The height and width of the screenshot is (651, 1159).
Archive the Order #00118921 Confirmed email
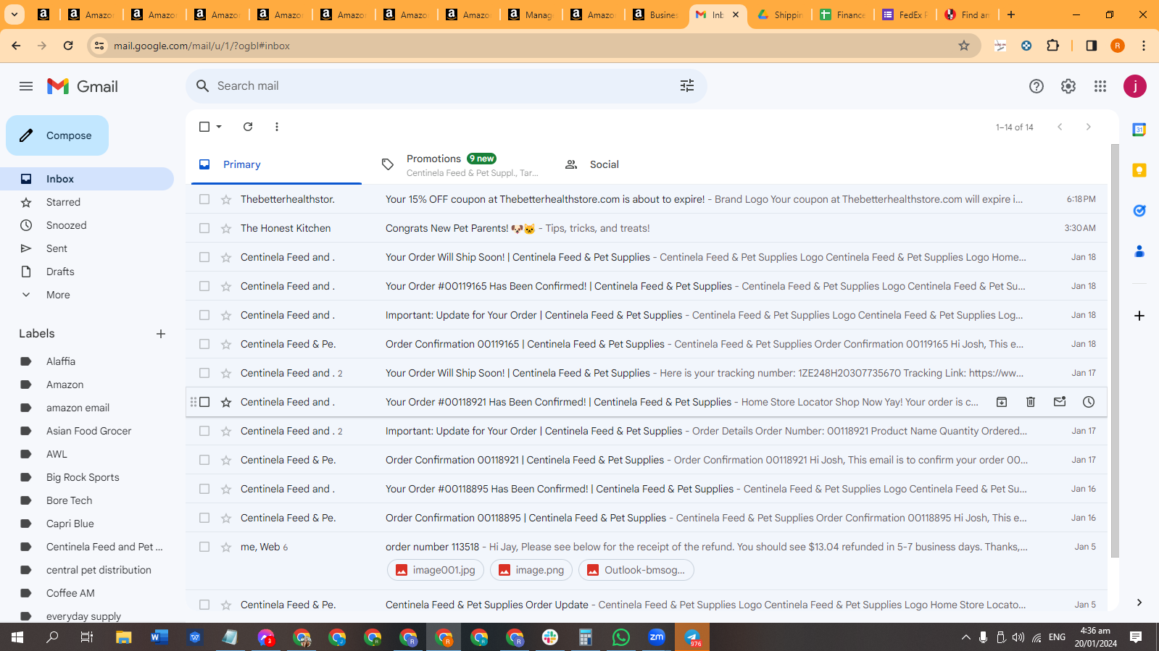pos(1002,402)
